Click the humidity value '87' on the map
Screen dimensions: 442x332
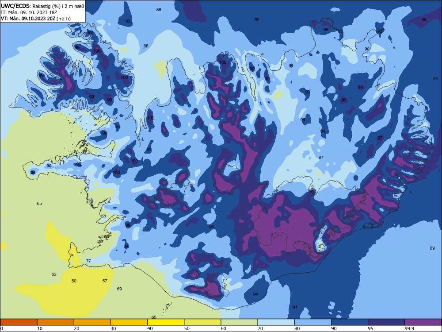point(321,157)
